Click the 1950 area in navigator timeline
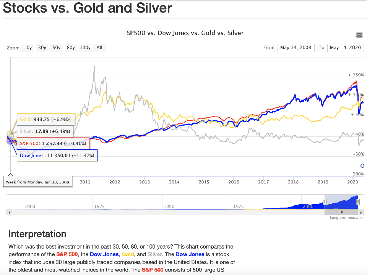 (169, 206)
